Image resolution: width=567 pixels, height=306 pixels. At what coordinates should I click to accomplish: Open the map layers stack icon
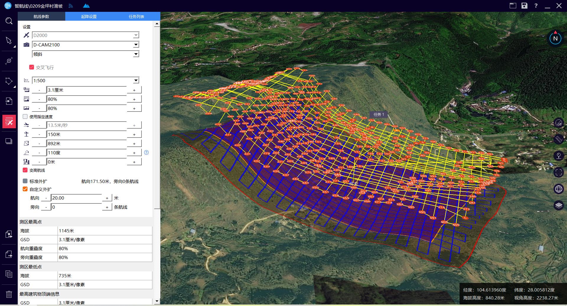click(x=558, y=205)
